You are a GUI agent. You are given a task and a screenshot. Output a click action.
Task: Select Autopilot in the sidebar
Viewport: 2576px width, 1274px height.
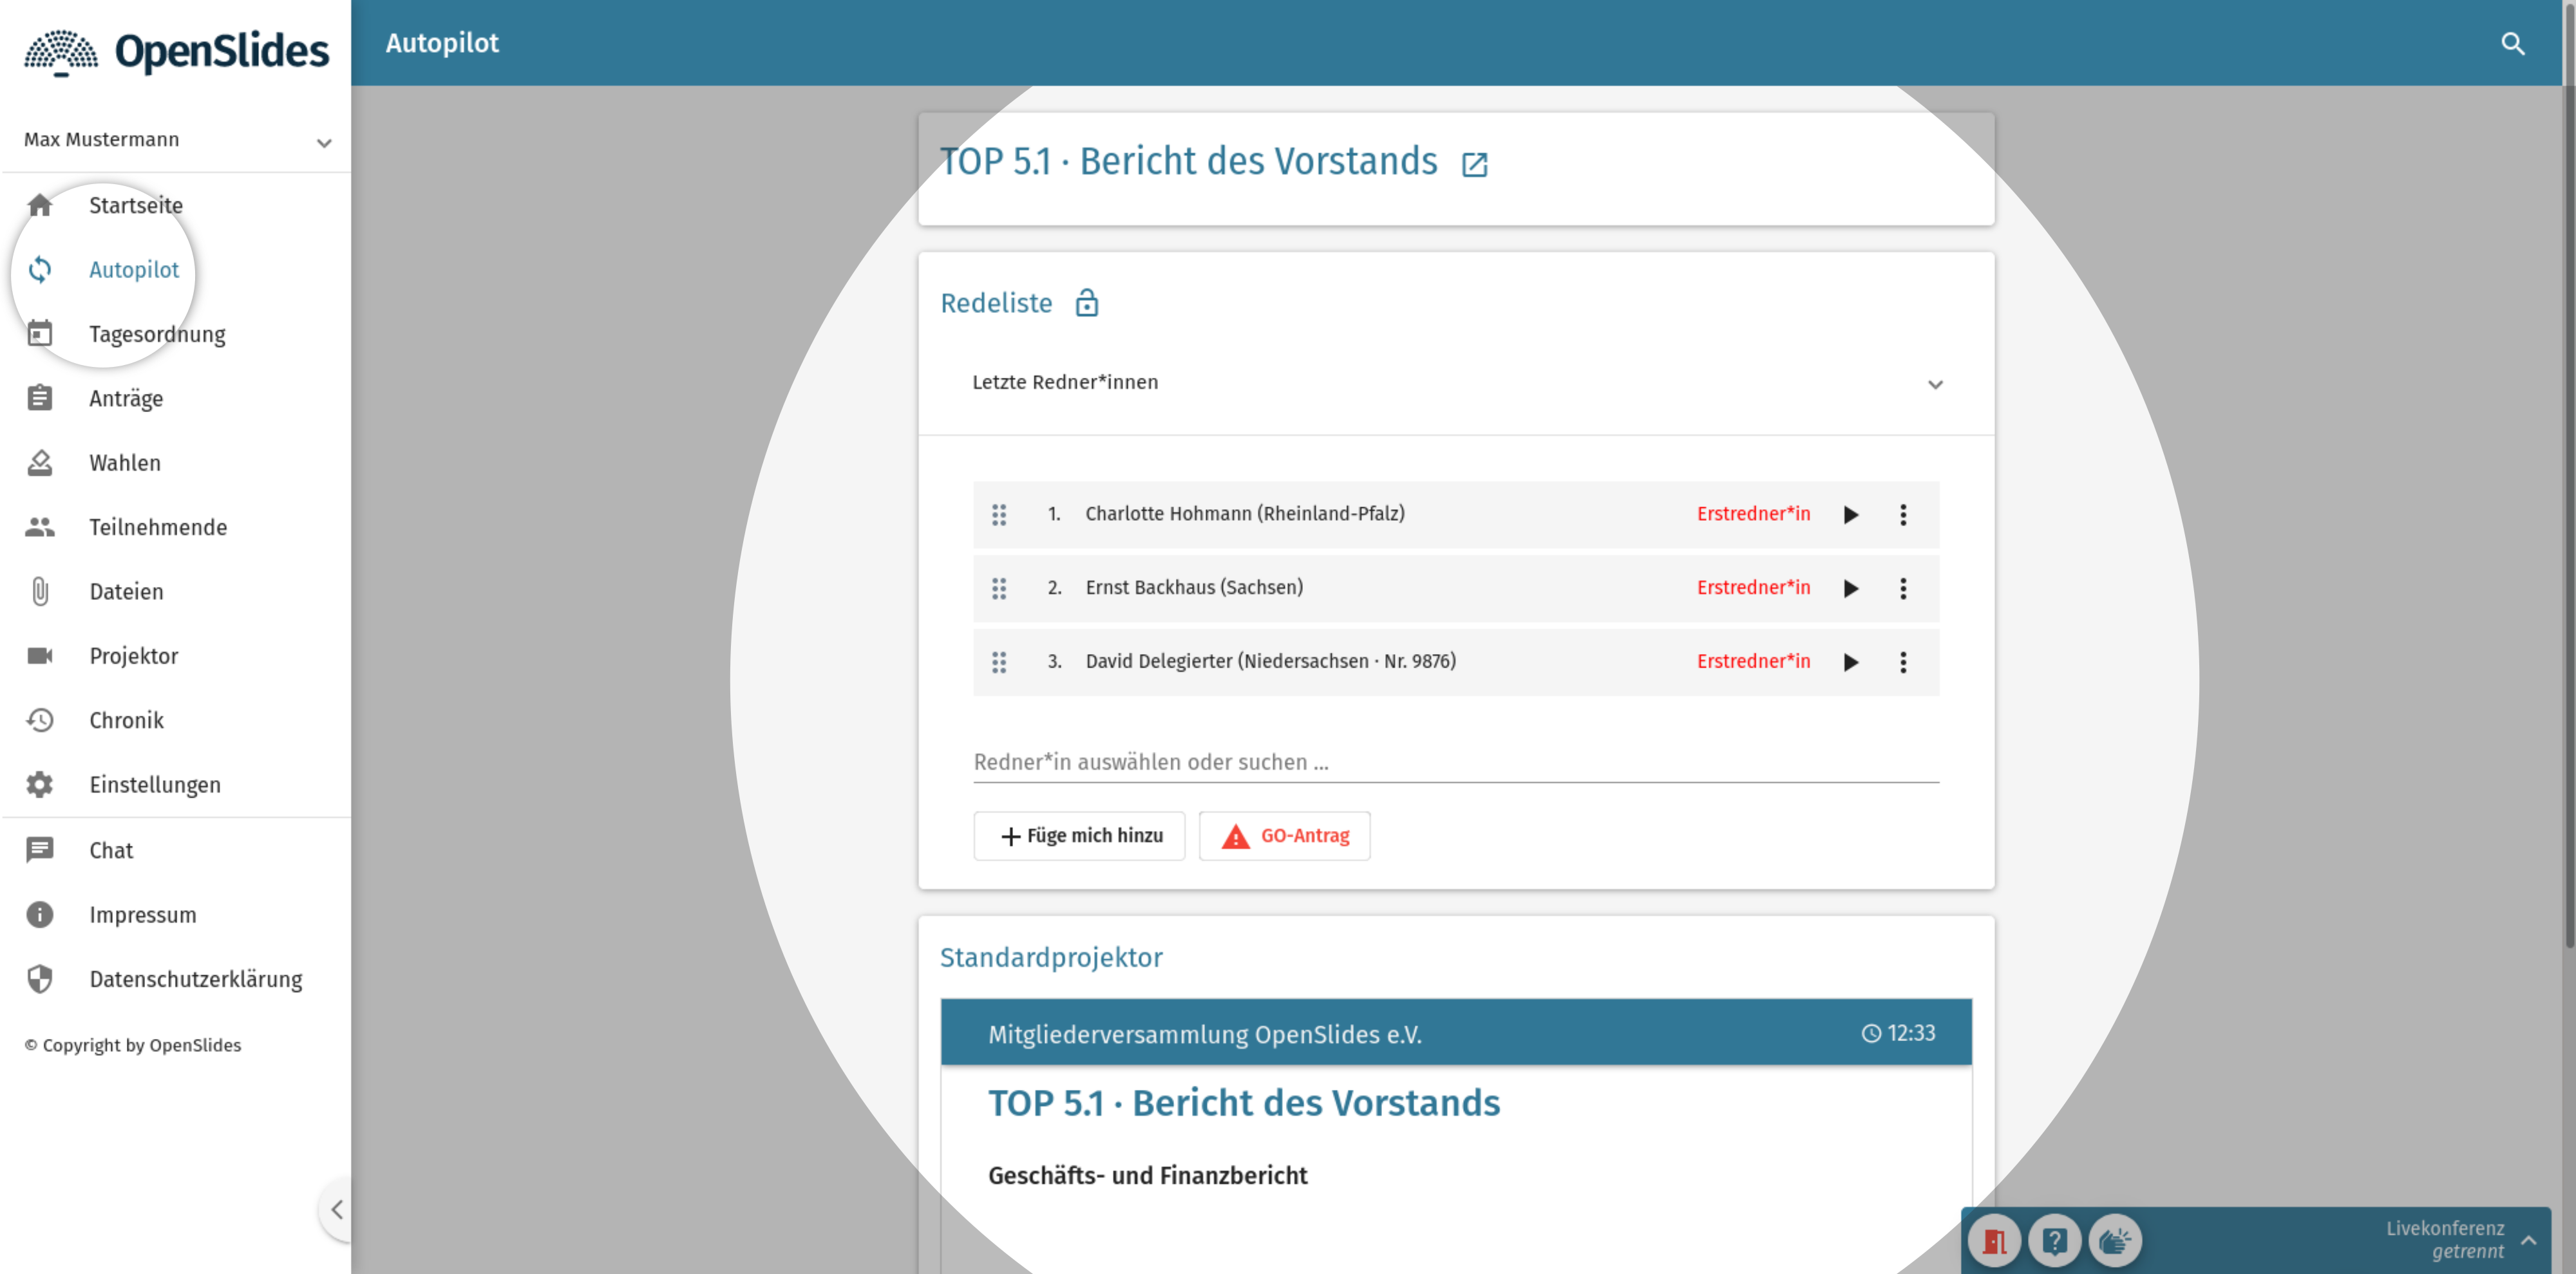177,270
